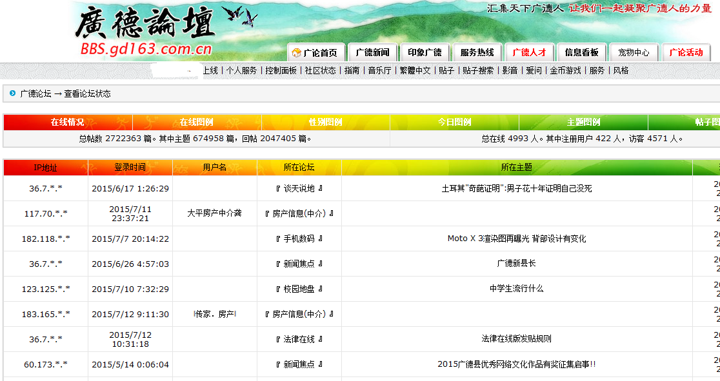Open the 服务热线 tab

[477, 52]
